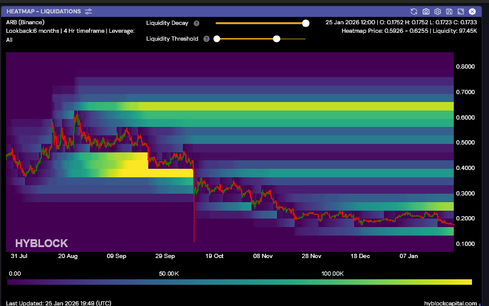Screen dimensions: 489x306
Task: Show Liquidity Decay help tooltip icon
Action: 196,23
